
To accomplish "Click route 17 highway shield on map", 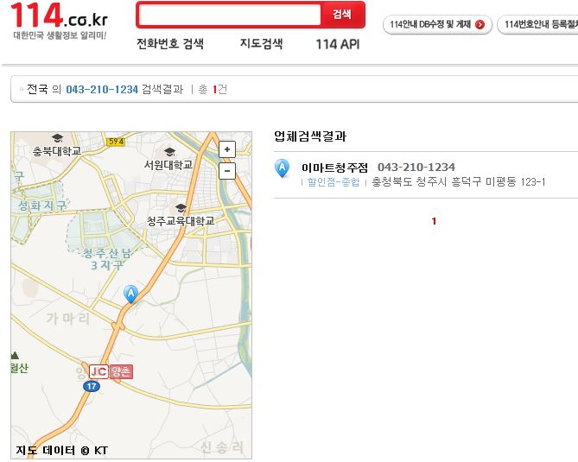I will pos(92,387).
